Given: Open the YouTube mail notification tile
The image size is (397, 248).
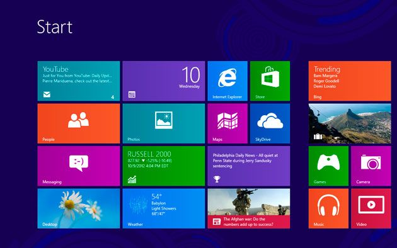Looking at the screenshot, I should pos(79,81).
